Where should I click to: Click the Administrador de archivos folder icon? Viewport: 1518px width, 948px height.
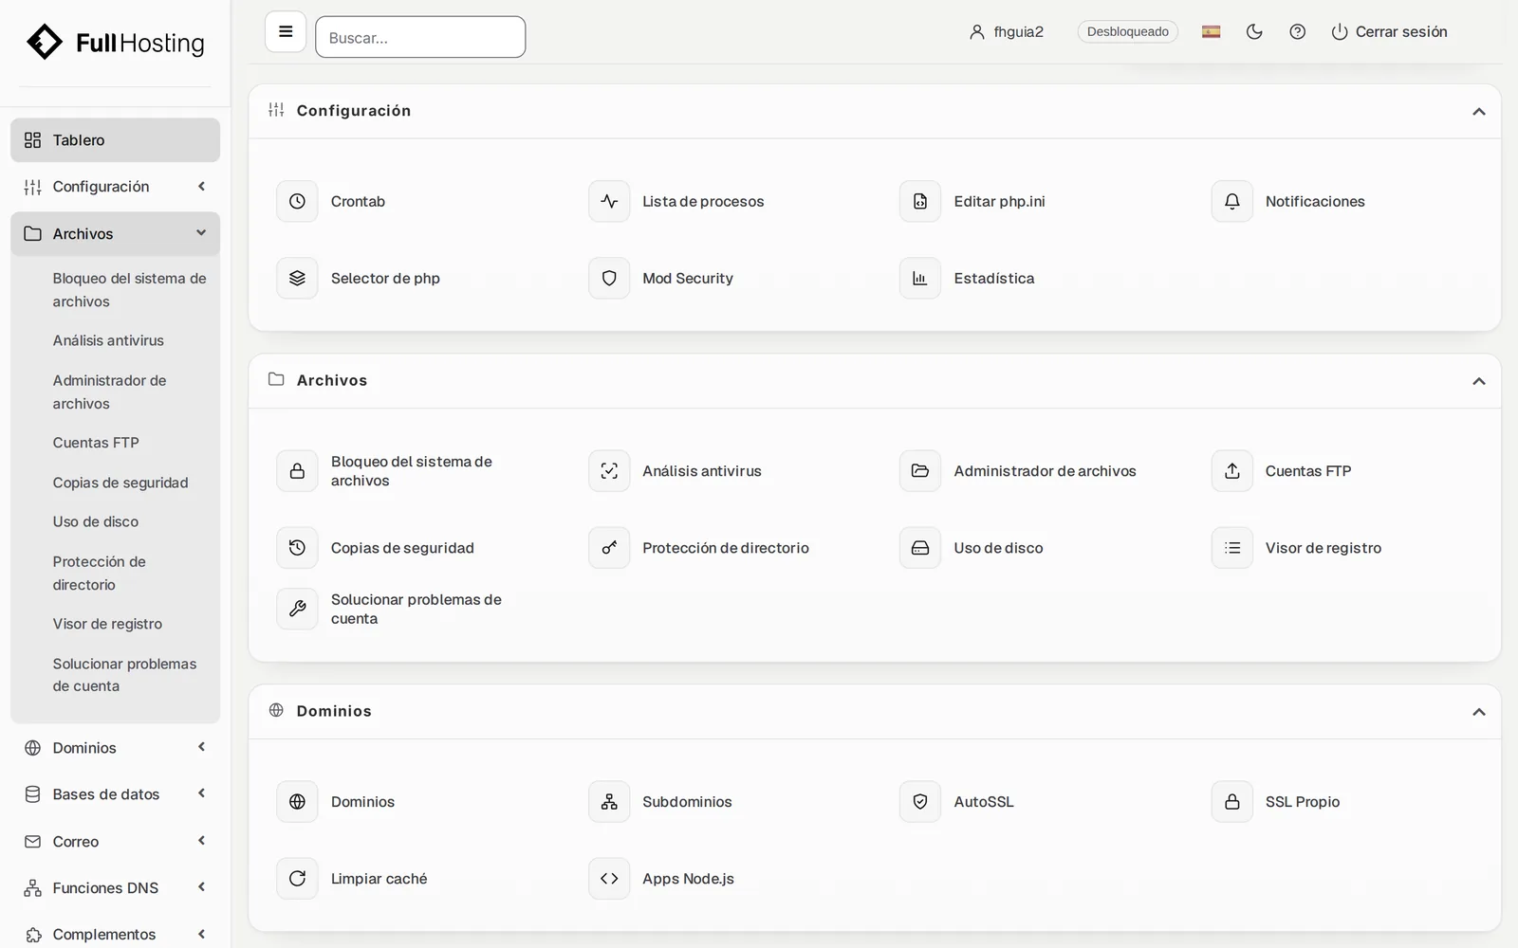[920, 471]
